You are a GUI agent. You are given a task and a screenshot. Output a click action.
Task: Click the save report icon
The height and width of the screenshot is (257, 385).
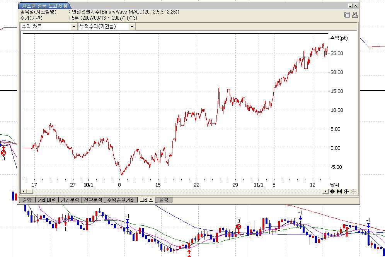coord(347,15)
